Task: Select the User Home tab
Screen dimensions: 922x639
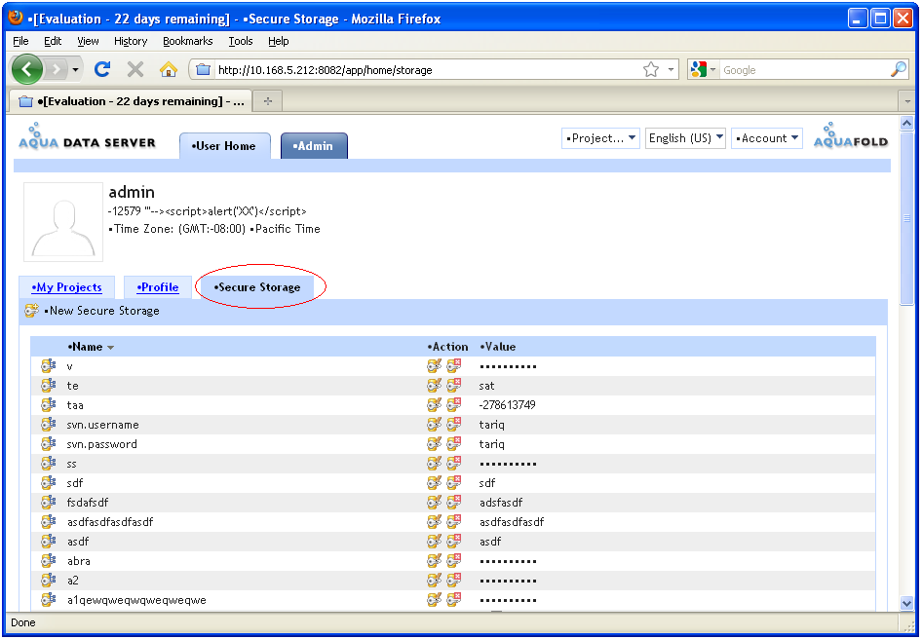Action: coord(224,146)
